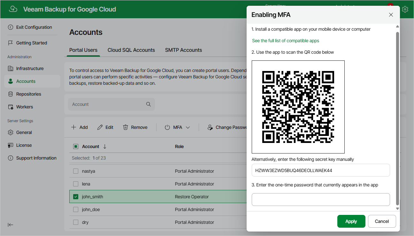Viewport: 414px width, 236px height.
Task: Click the QR code image
Action: tap(298, 107)
